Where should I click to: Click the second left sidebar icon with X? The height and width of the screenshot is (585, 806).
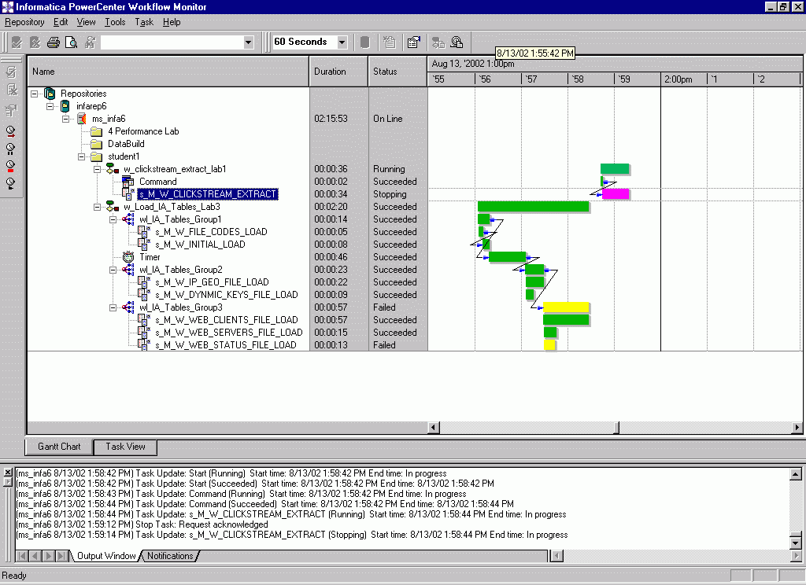pos(11,90)
